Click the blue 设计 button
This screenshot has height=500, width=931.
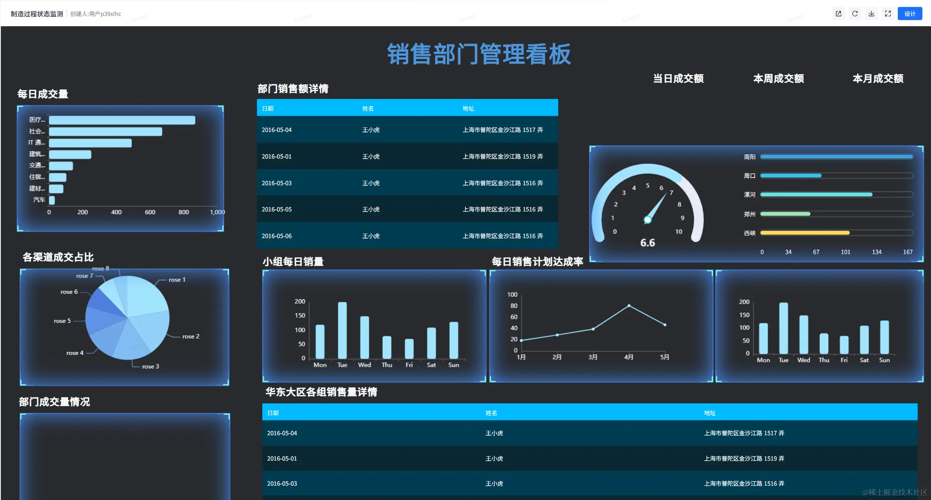click(910, 14)
